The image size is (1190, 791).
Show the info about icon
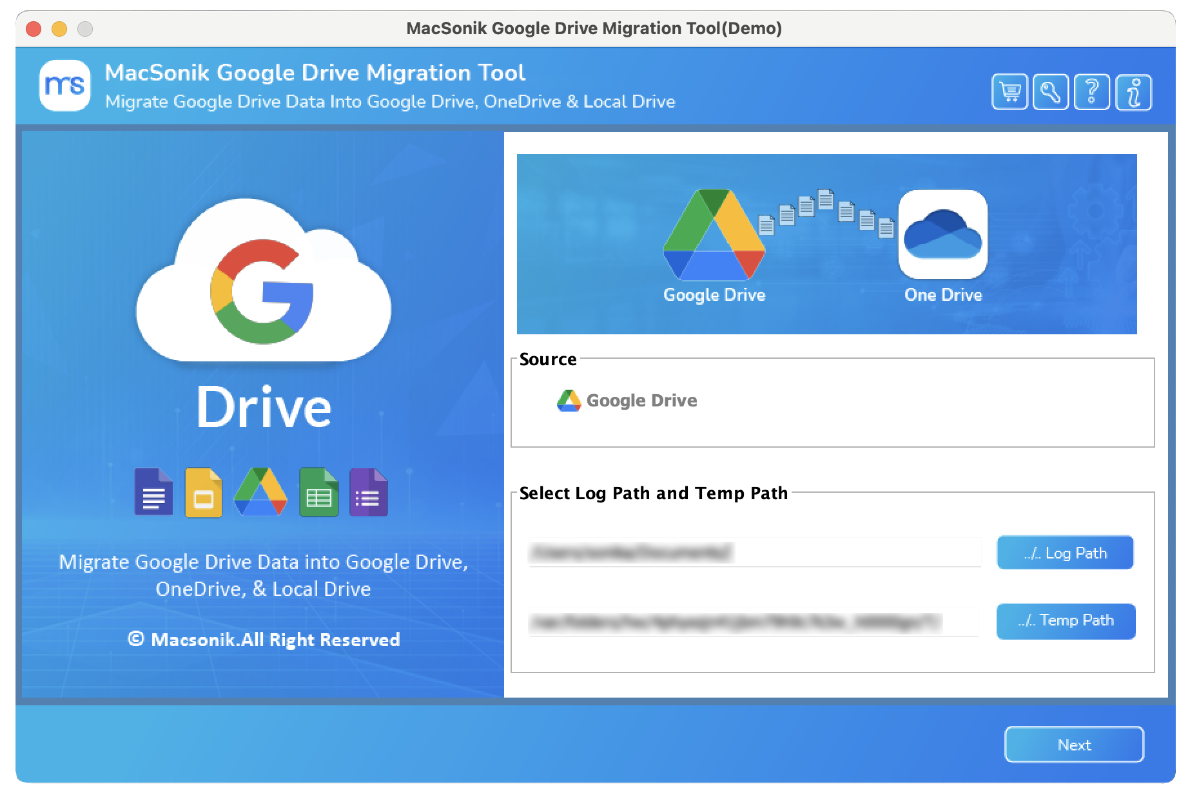1134,92
